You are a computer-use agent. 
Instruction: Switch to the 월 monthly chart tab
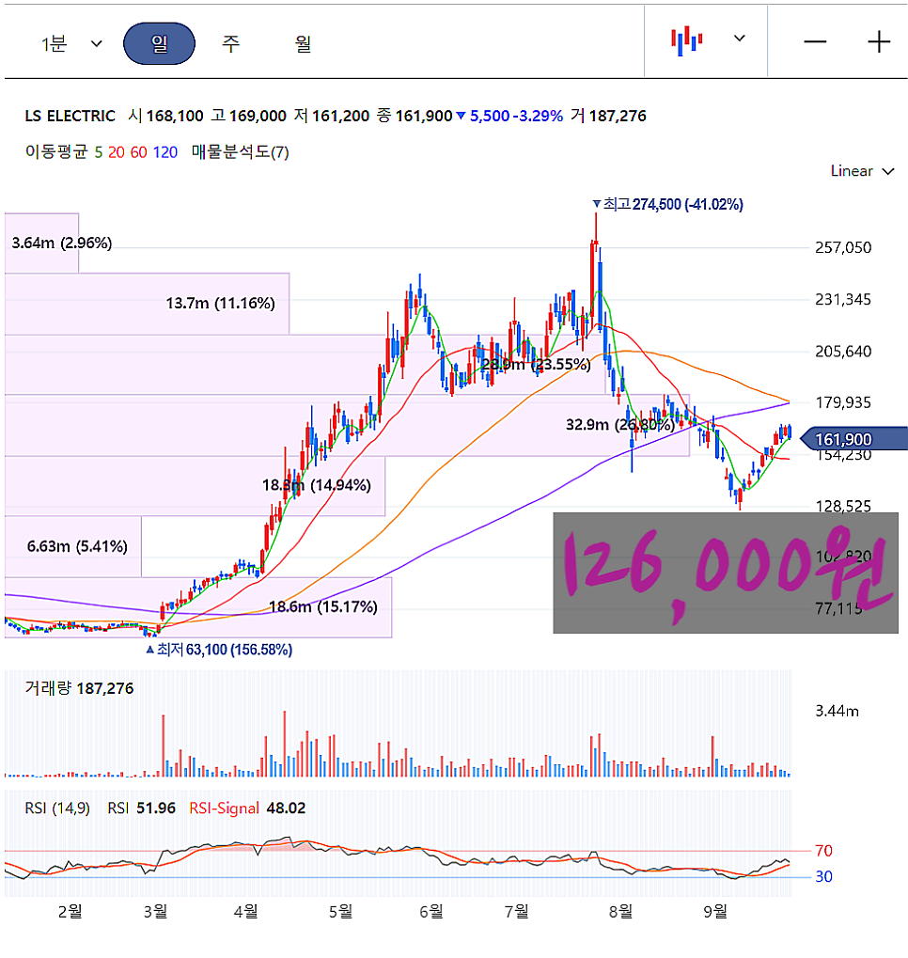pyautogui.click(x=303, y=43)
